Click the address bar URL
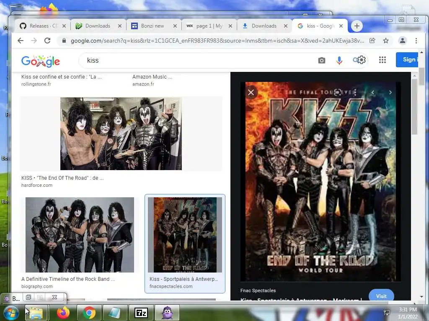 pos(217,41)
